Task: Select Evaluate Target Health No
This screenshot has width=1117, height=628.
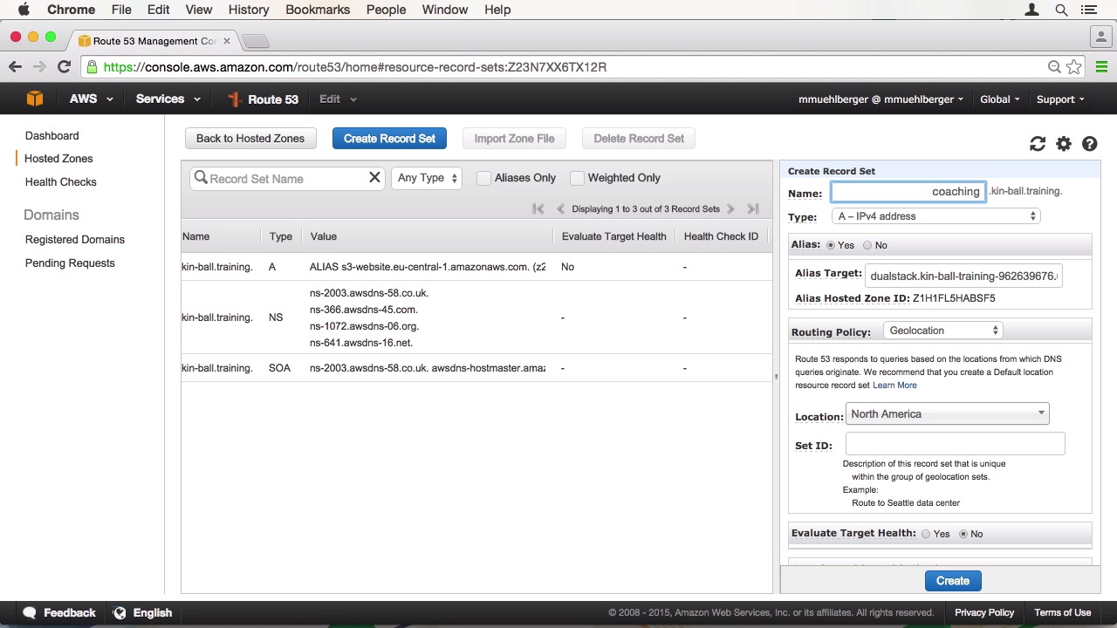Action: pos(963,534)
